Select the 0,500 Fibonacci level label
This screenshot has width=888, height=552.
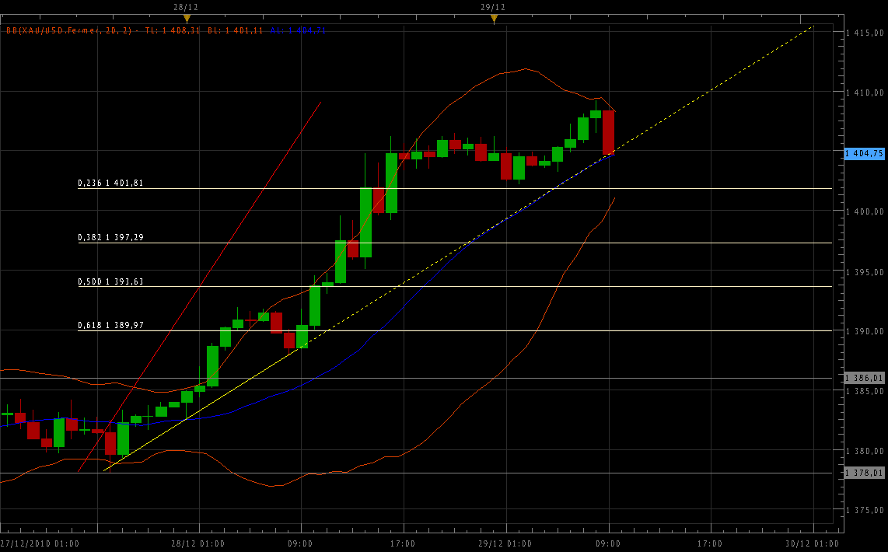110,281
